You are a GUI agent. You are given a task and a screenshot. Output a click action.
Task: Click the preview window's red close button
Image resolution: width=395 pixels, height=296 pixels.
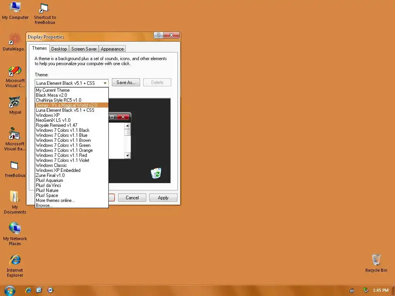[123, 117]
